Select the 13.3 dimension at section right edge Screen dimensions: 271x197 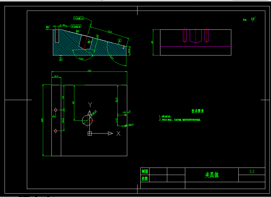(129, 51)
